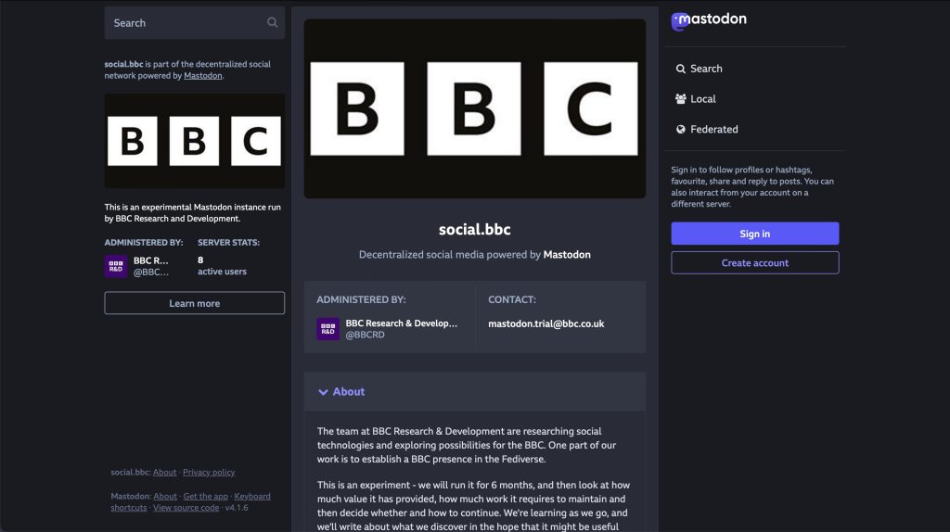Click the About section header text
The image size is (950, 532).
click(x=349, y=392)
